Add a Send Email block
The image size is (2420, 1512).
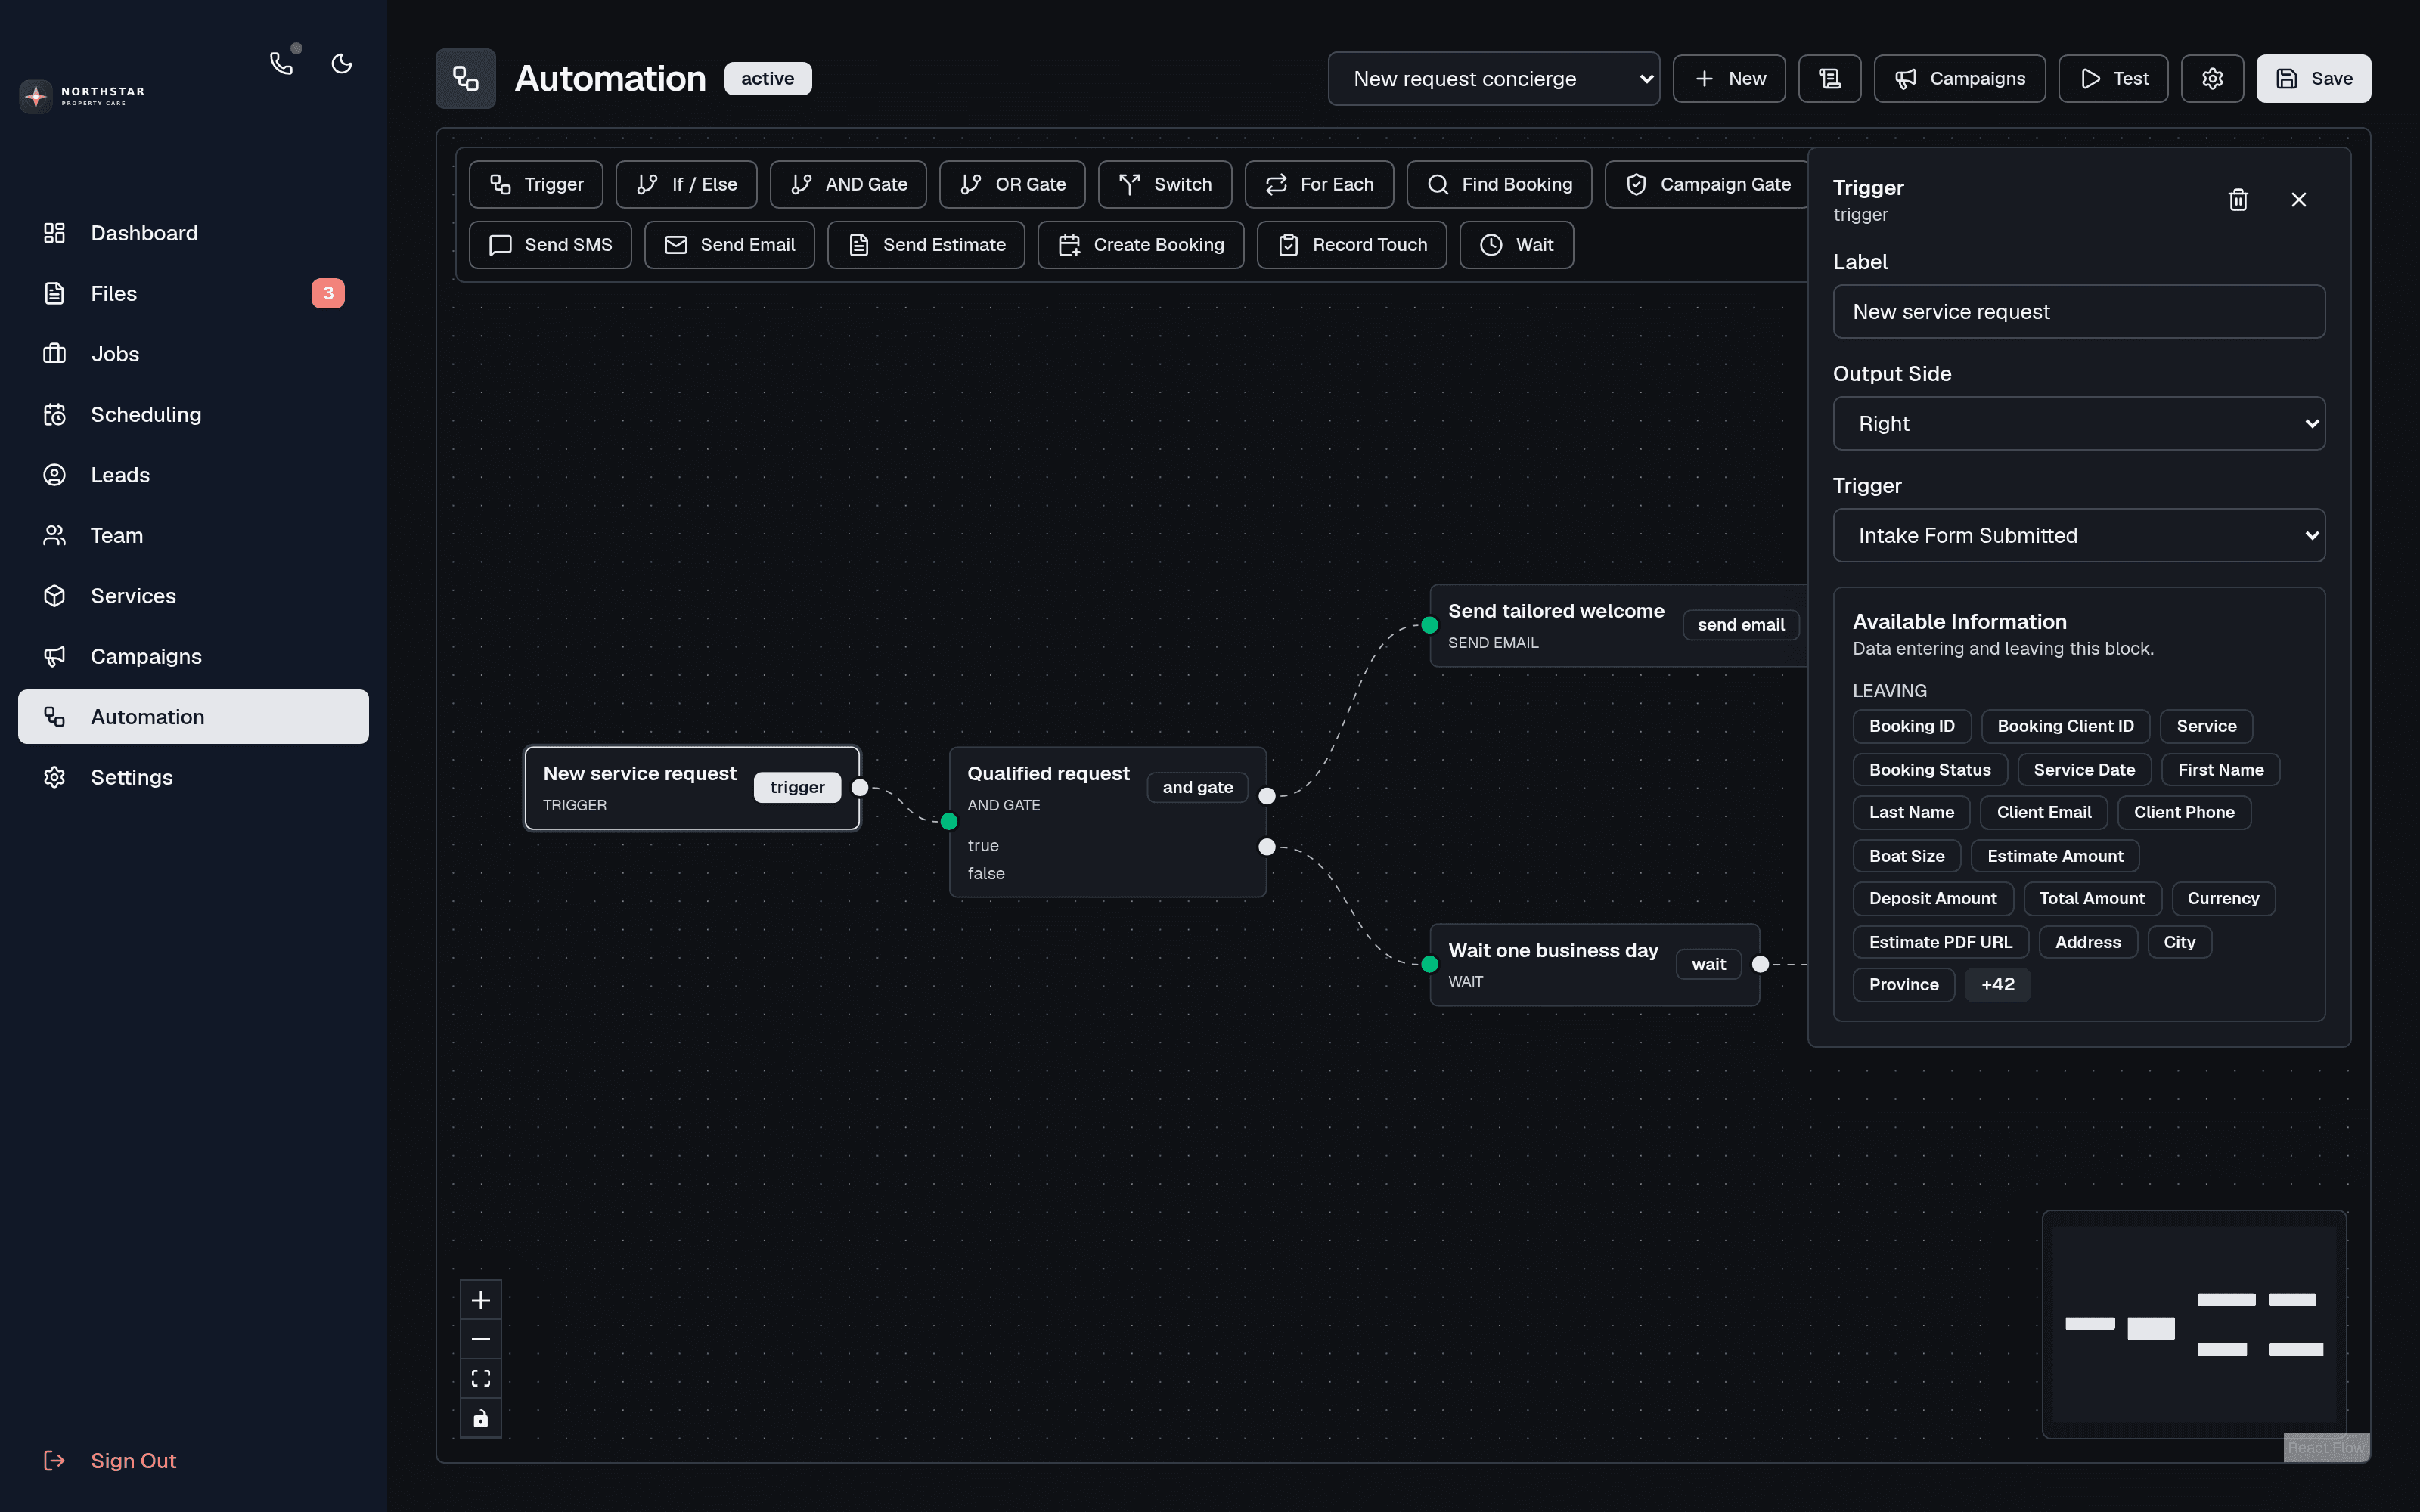pos(729,245)
